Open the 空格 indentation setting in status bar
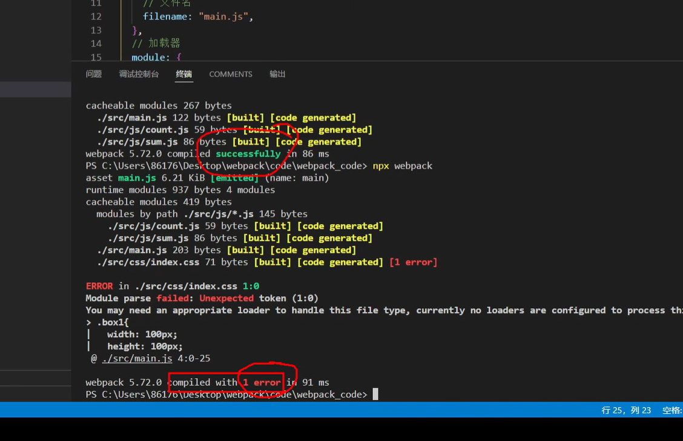This screenshot has width=683, height=441. [672, 410]
